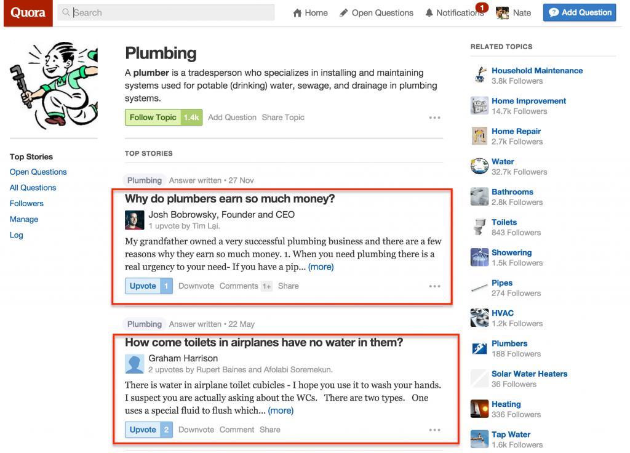The image size is (630, 453).
Task: Open the topic header more options dots
Action: 435,118
